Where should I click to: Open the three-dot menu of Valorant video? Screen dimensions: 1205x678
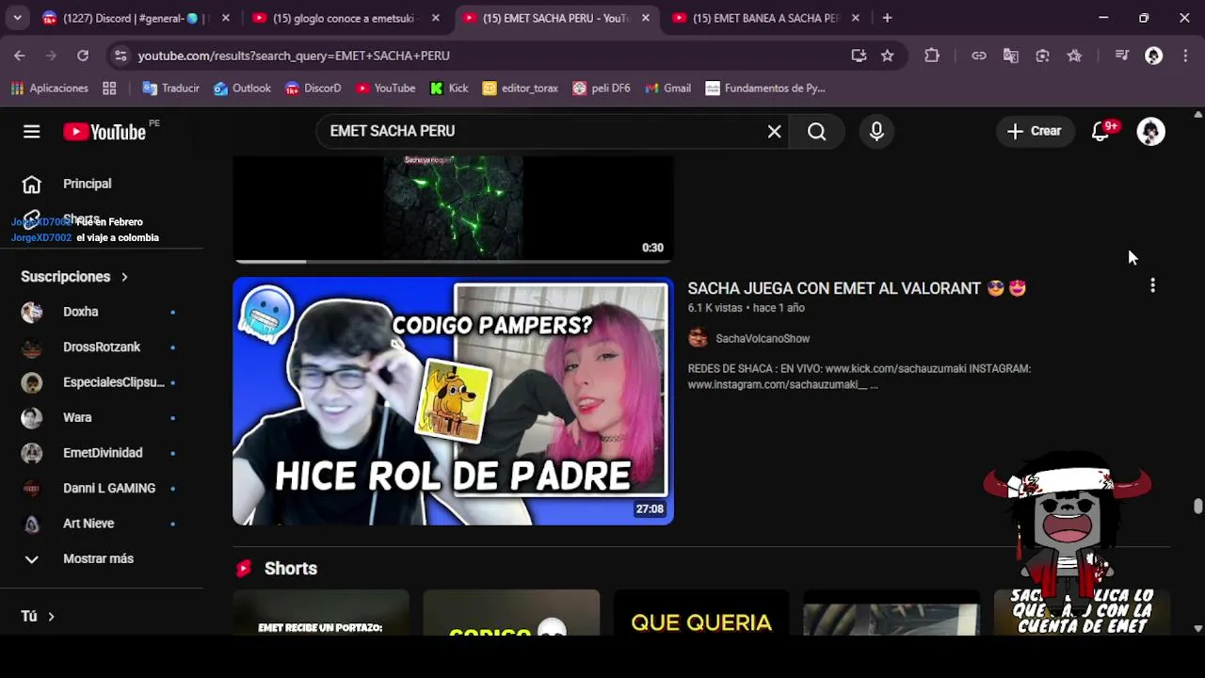(x=1152, y=285)
